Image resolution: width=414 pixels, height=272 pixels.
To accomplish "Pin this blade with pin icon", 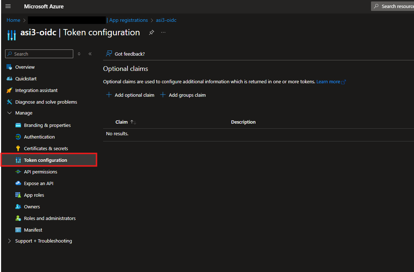I will (x=151, y=32).
